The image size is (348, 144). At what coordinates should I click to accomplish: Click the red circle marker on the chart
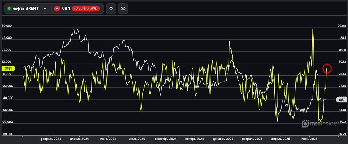326,68
